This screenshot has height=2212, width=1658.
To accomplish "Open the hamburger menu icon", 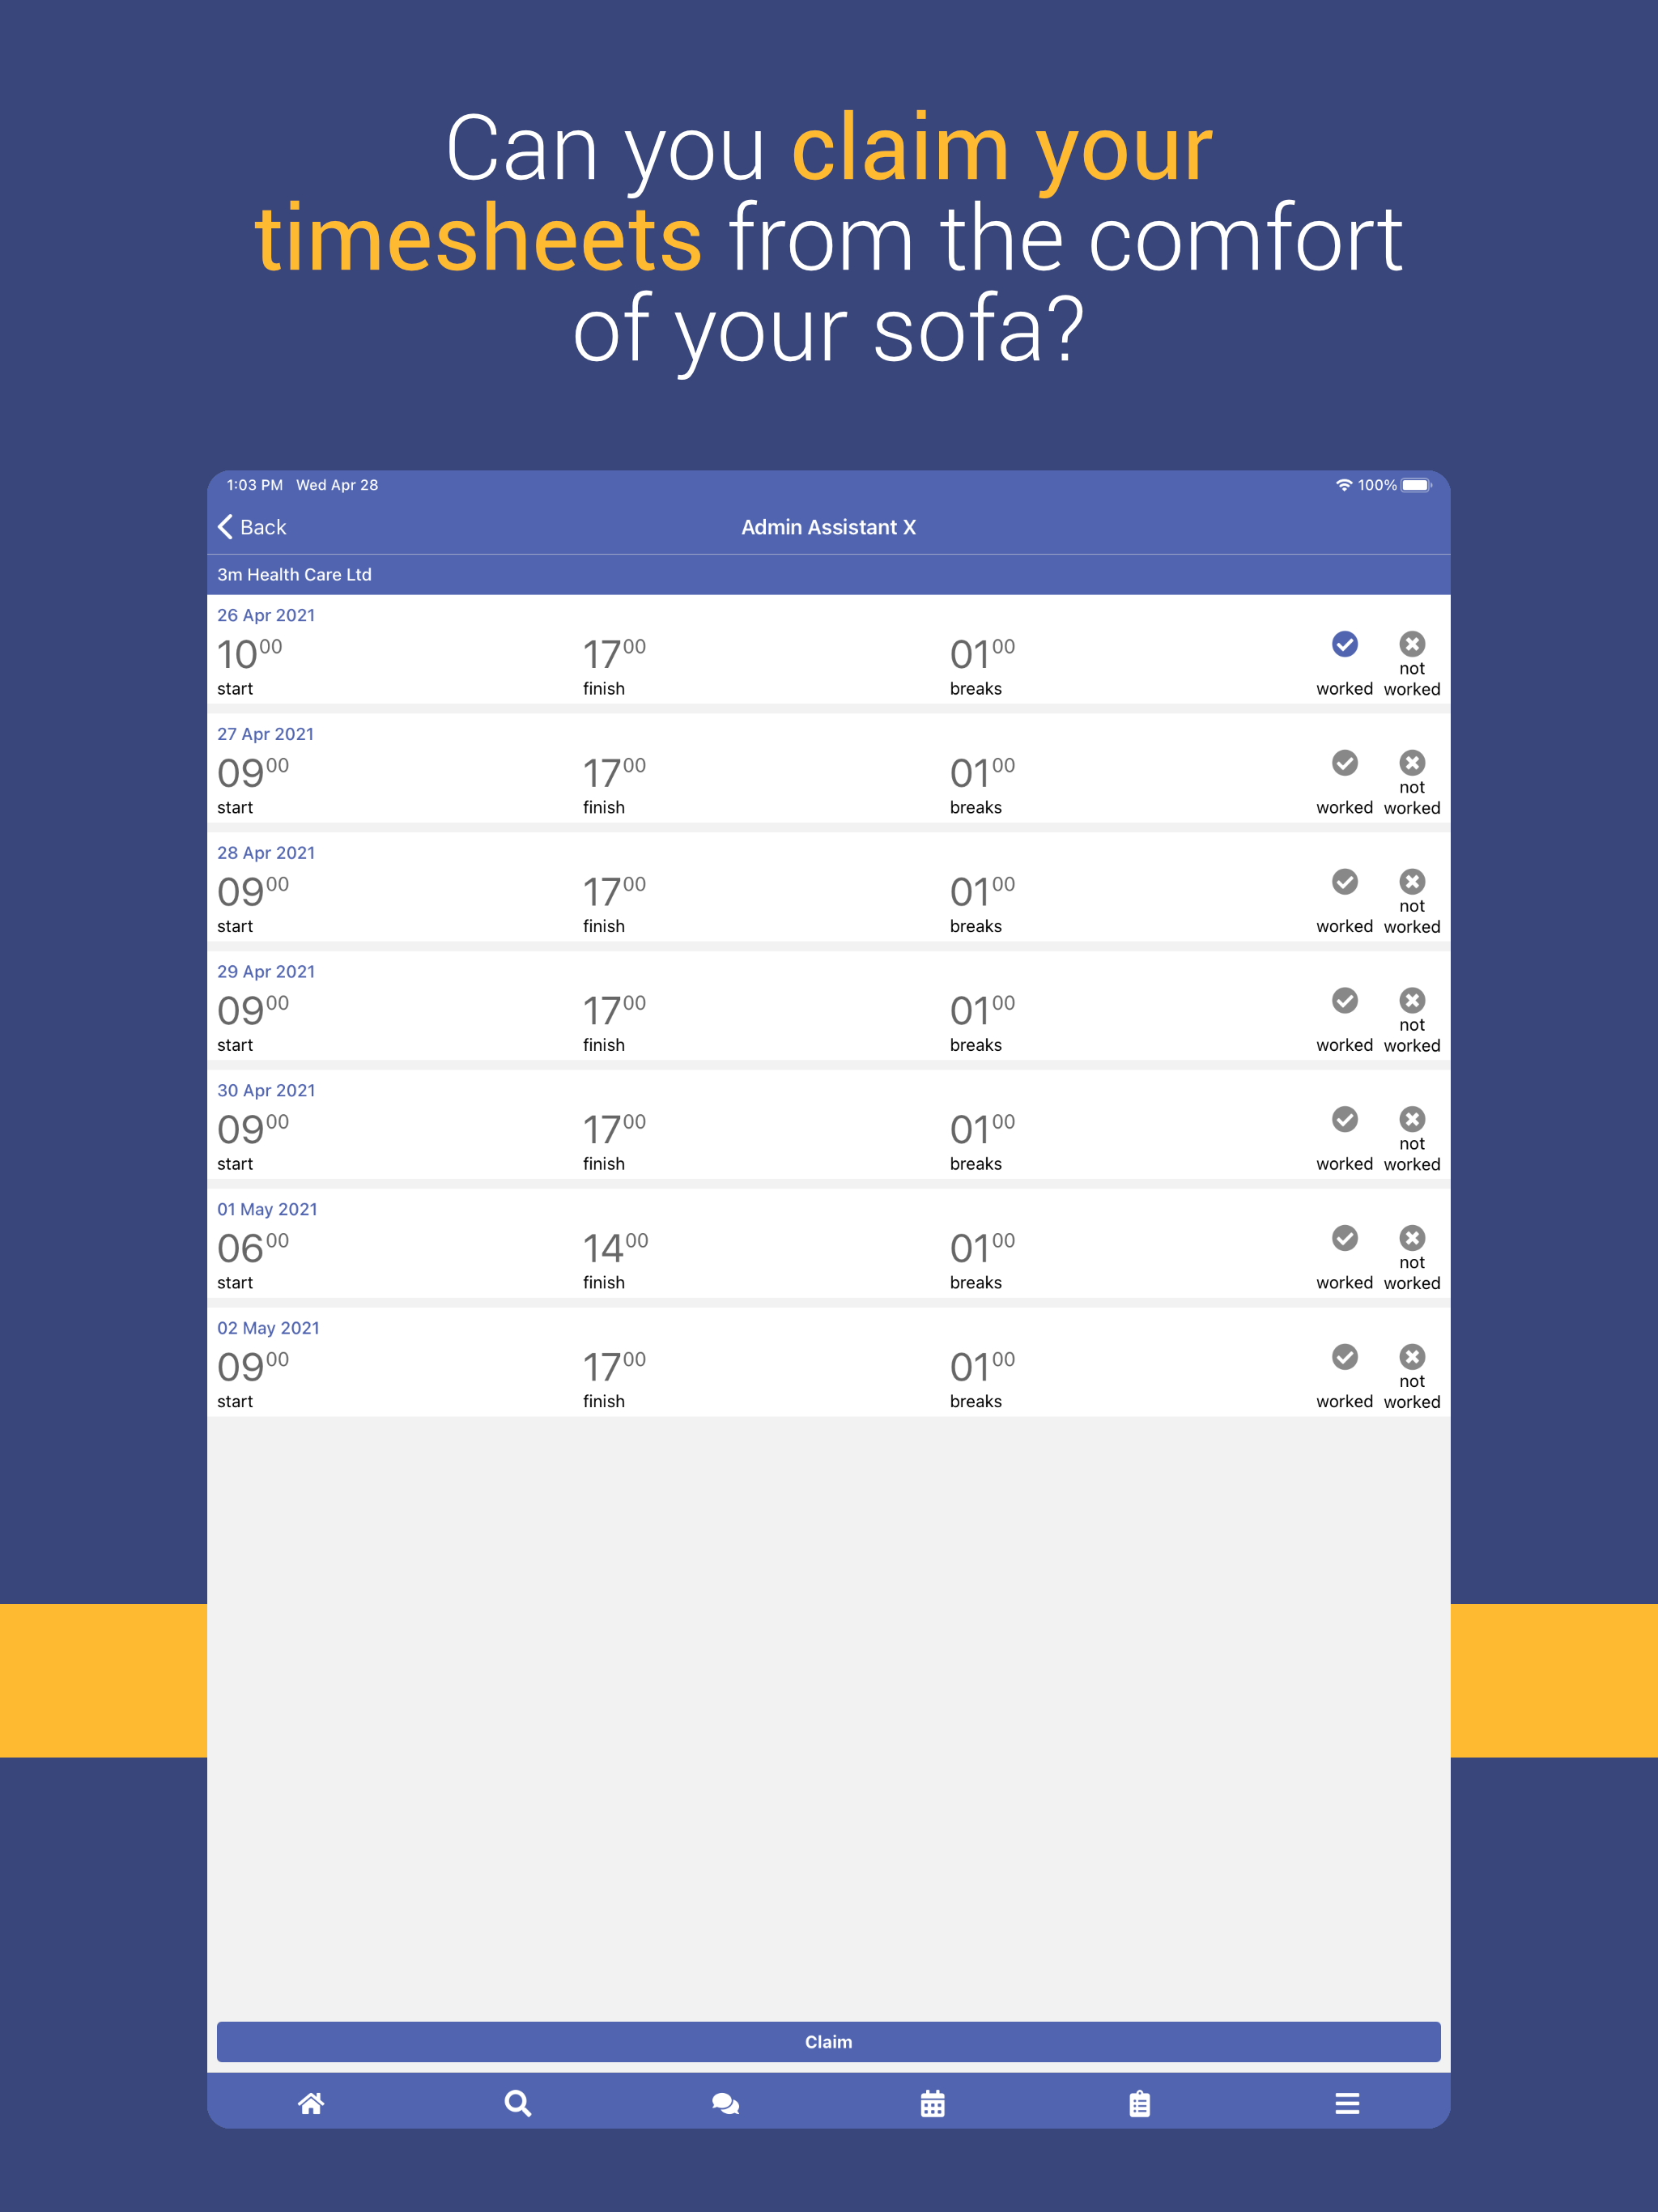I will point(1347,2103).
